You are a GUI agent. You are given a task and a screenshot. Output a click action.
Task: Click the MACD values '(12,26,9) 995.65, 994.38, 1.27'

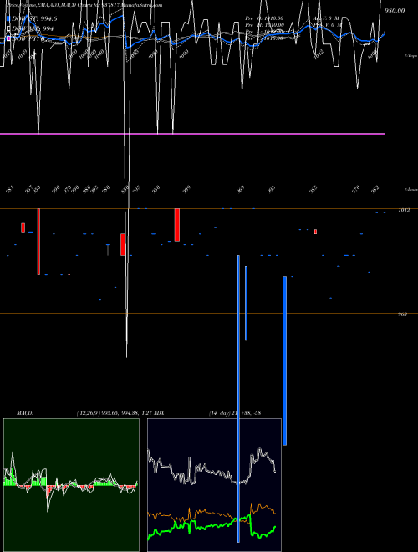pos(115,413)
